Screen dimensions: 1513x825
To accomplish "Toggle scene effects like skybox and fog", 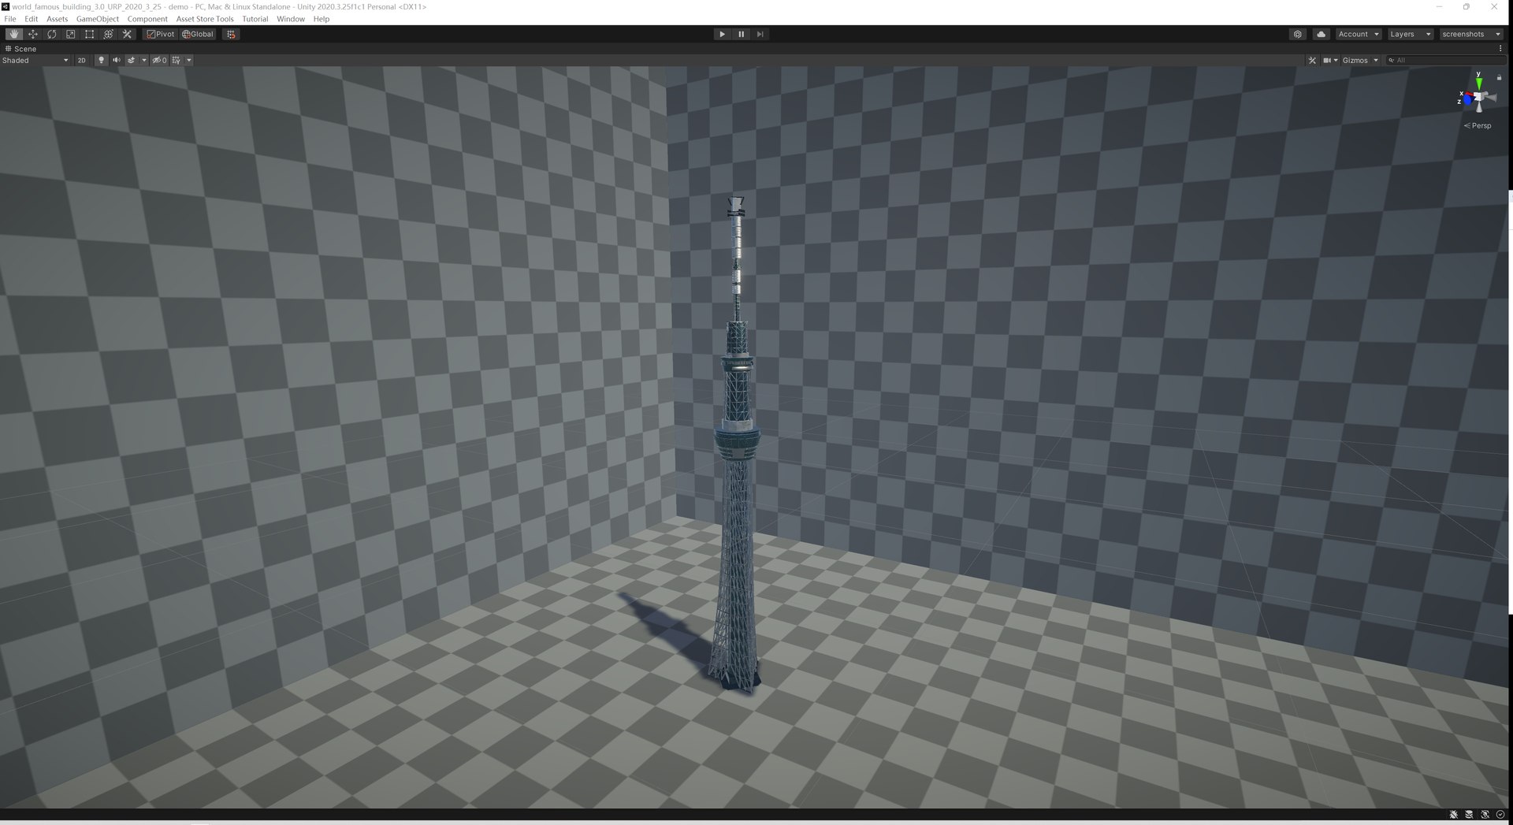I will pos(132,60).
